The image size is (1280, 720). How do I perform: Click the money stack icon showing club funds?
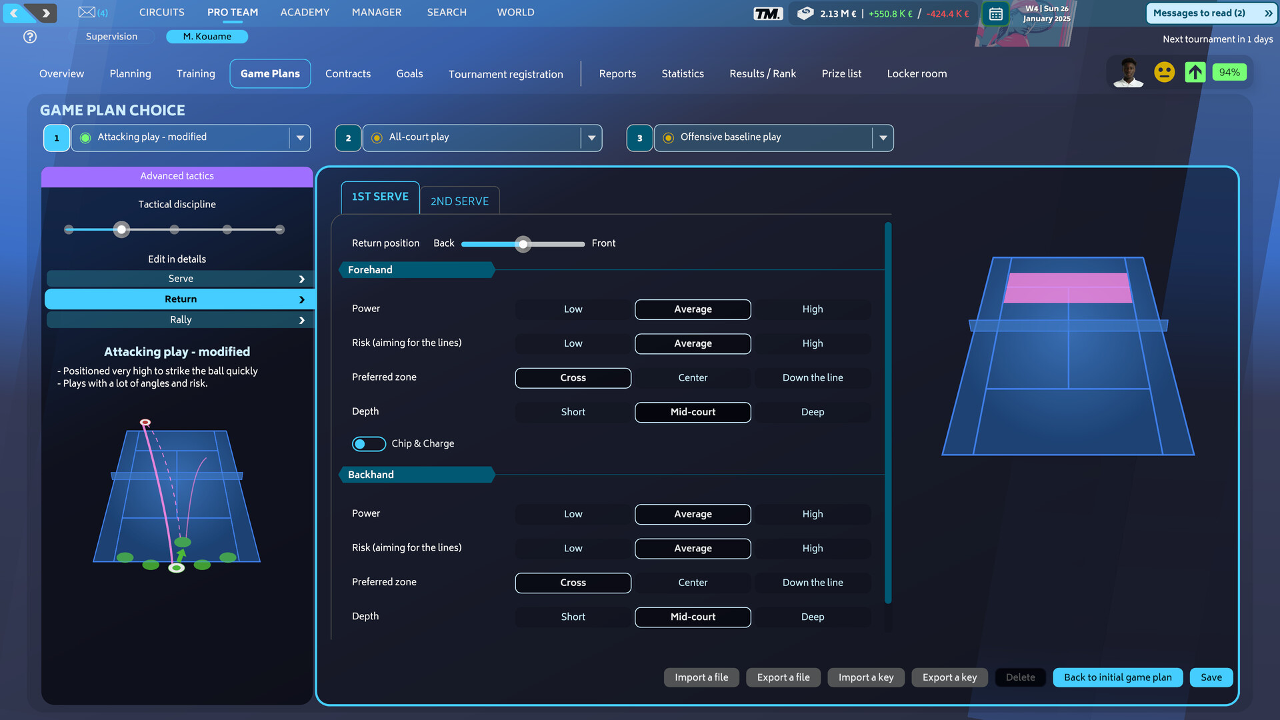click(x=806, y=13)
